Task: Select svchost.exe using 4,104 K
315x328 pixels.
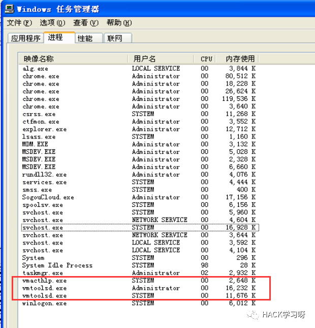Action: pyautogui.click(x=140, y=250)
